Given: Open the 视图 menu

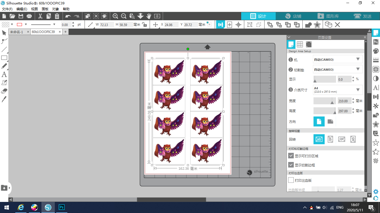Looking at the screenshot, I should tap(34, 9).
